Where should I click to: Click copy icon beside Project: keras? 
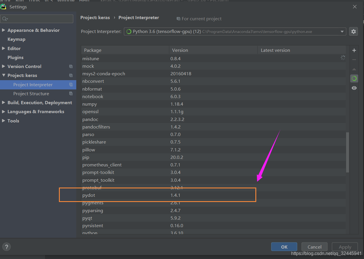tap(71, 76)
